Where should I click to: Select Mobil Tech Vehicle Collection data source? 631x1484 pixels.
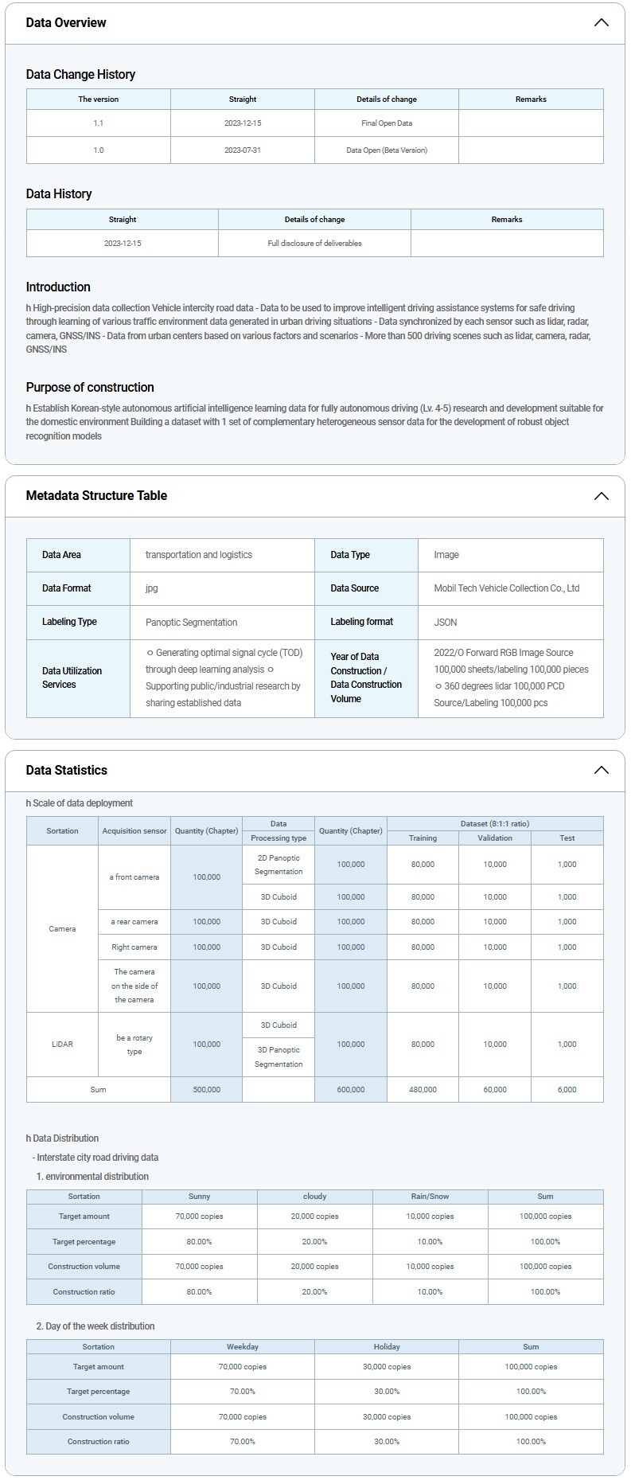(506, 588)
